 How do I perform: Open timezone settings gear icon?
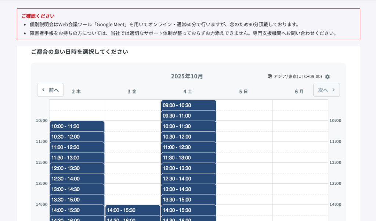[328, 77]
